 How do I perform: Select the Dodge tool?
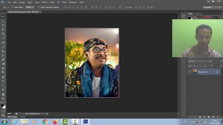tap(3, 73)
